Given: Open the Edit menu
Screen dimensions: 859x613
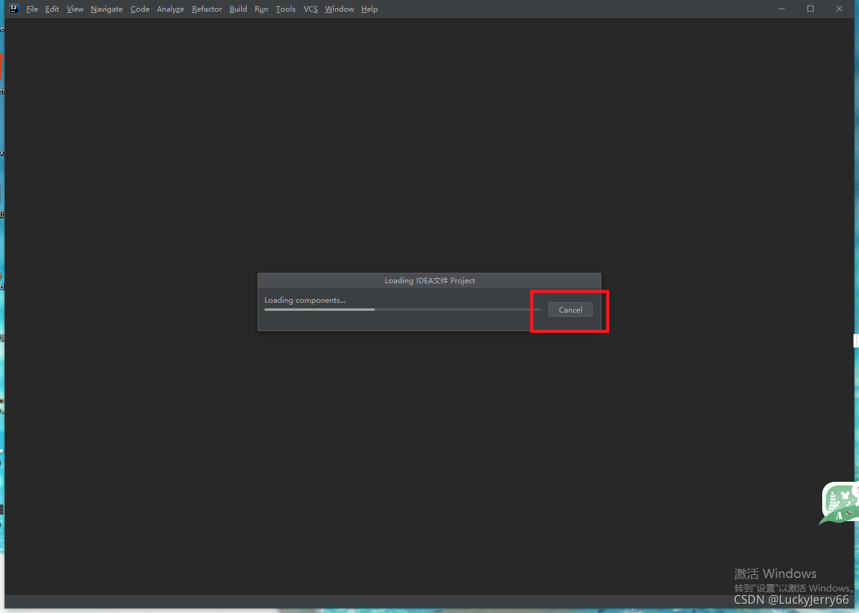Looking at the screenshot, I should click(x=52, y=9).
